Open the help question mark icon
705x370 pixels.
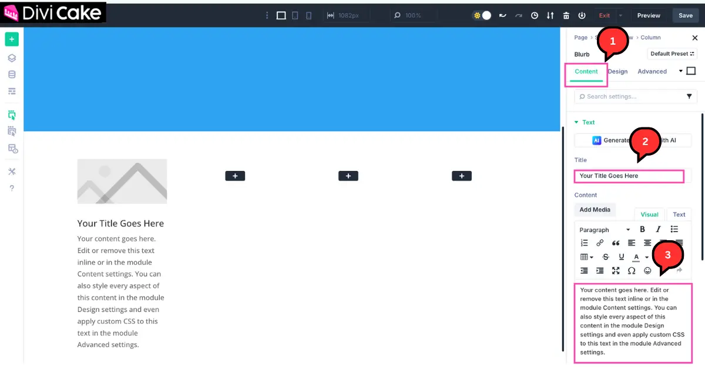click(x=12, y=188)
